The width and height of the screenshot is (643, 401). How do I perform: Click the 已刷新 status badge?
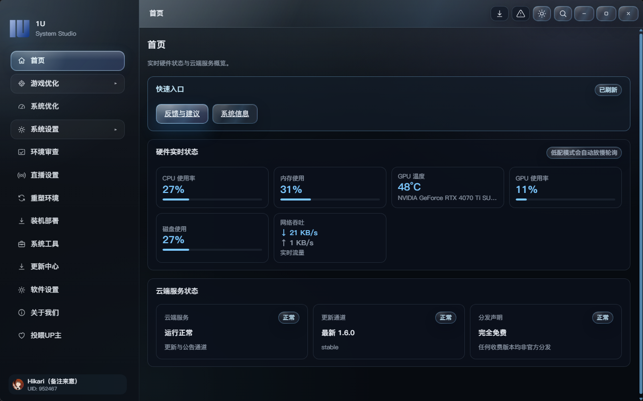point(608,90)
